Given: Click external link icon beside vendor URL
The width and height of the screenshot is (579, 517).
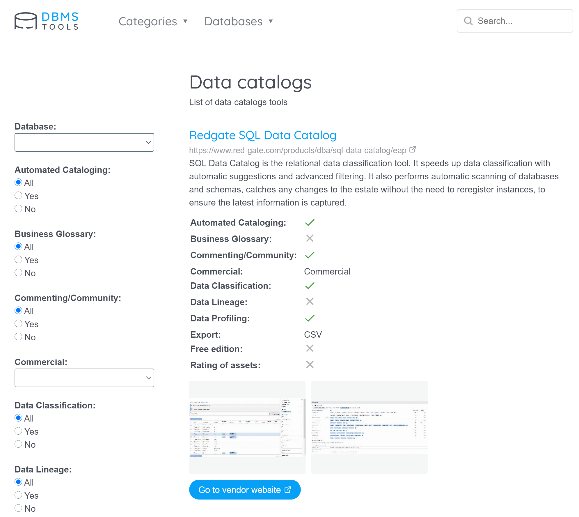Looking at the screenshot, I should click(x=412, y=150).
